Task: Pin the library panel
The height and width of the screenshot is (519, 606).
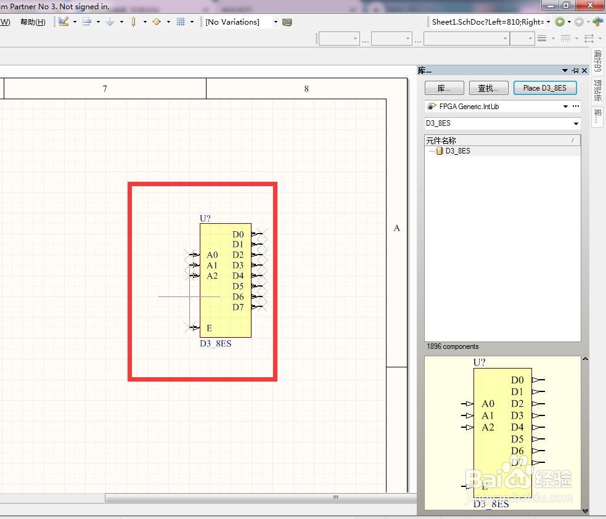Action: (x=575, y=70)
